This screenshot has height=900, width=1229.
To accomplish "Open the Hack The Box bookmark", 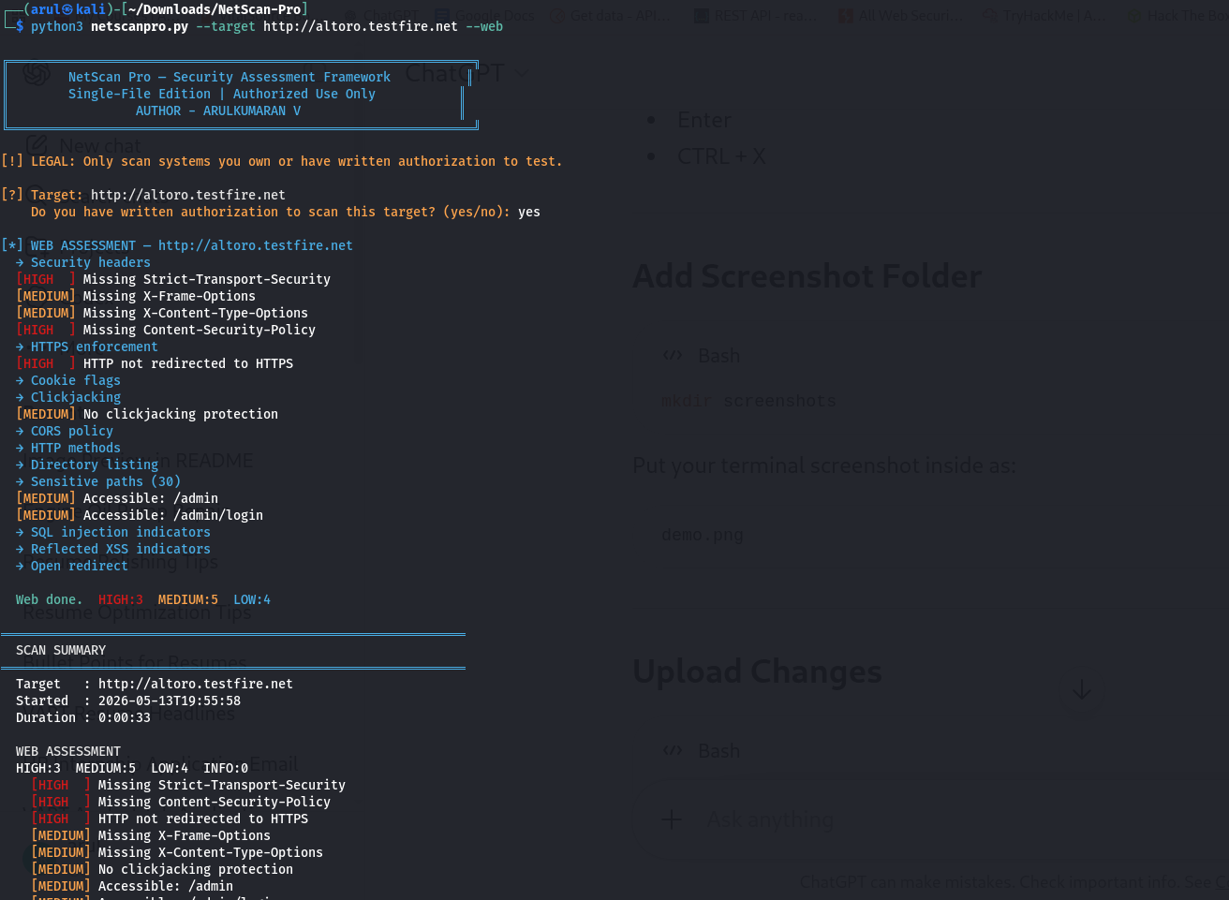I will [1177, 15].
